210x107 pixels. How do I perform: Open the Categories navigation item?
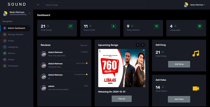click(13, 47)
